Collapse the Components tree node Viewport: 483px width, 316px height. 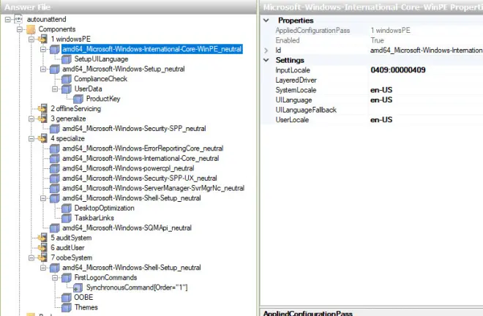[x=20, y=29]
